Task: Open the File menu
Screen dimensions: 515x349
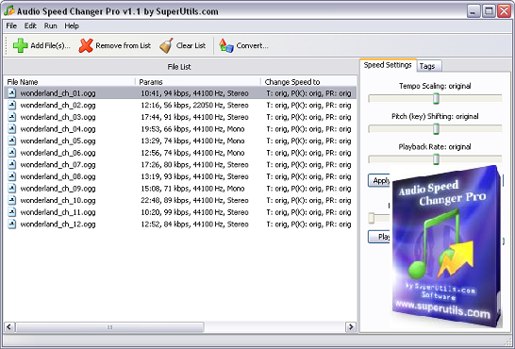Action: coord(11,25)
